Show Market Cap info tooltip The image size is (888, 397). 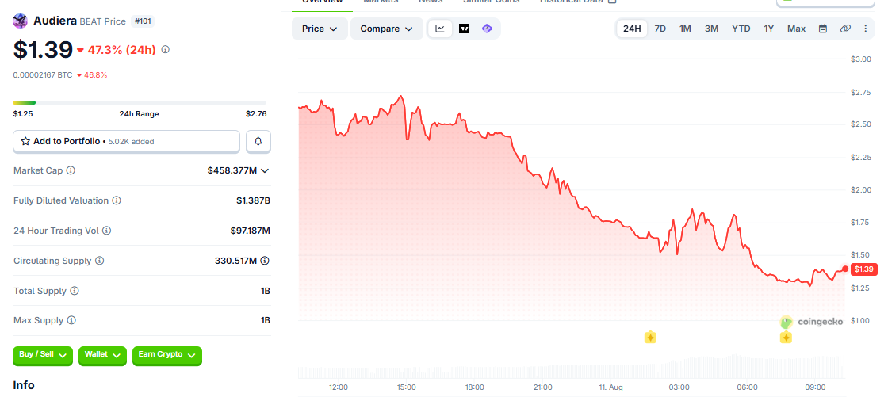click(x=71, y=170)
